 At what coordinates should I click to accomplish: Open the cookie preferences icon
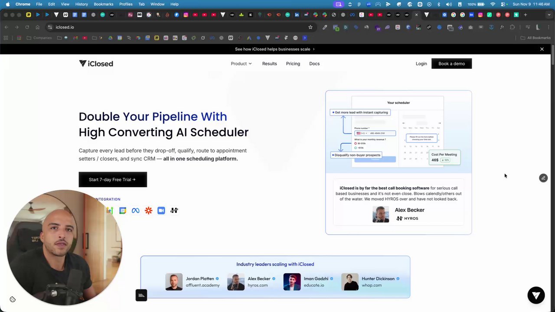tap(13, 299)
